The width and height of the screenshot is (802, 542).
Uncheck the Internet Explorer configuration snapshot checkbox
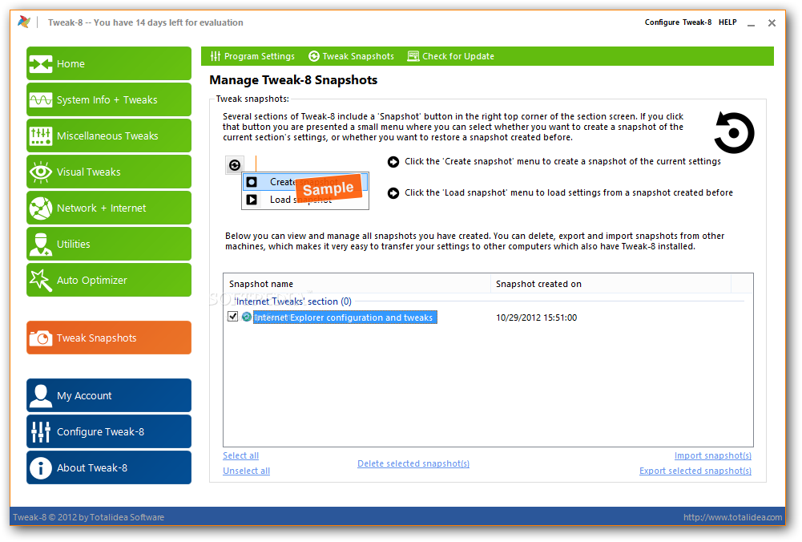click(232, 317)
